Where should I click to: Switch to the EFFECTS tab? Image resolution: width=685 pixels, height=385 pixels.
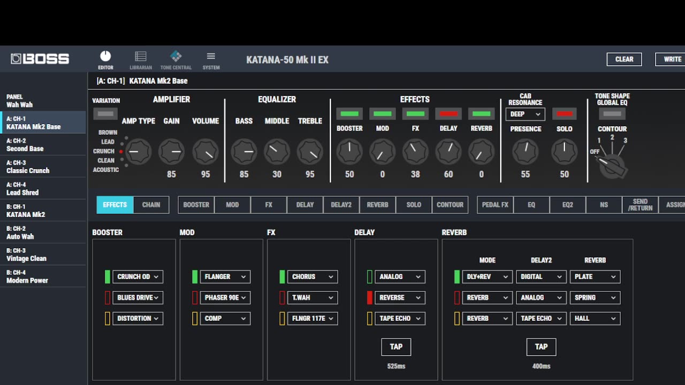point(115,205)
